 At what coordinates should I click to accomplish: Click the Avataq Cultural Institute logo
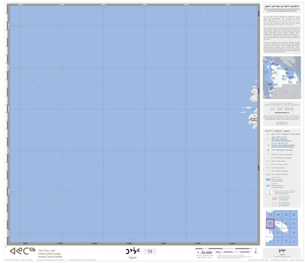pos(22,251)
